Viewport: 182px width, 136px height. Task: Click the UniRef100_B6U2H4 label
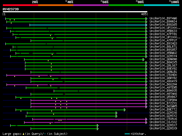[x=163, y=85]
